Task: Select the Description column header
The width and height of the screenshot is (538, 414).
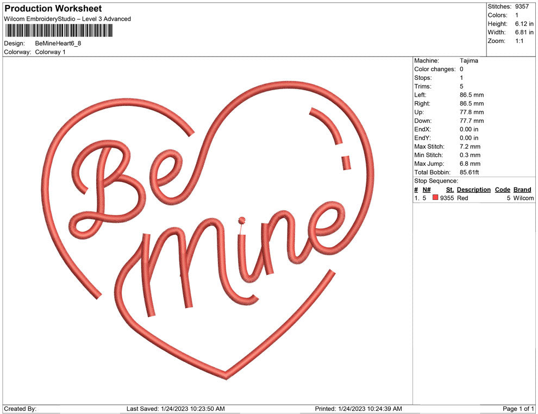Action: 473,190
